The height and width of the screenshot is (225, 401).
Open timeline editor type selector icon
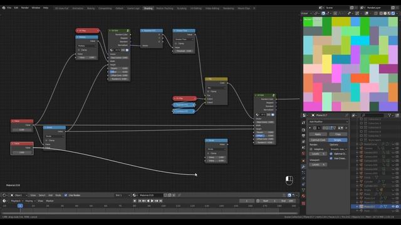[4, 201]
